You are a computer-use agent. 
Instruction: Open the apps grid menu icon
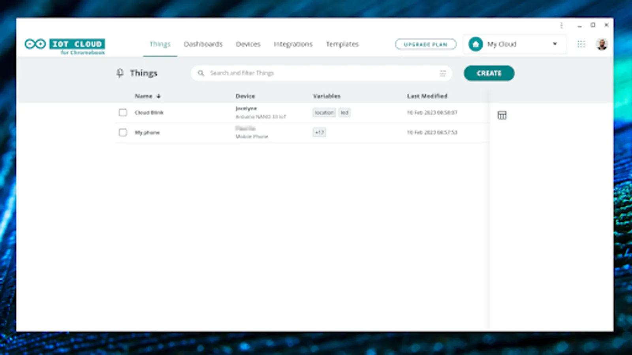pos(581,44)
